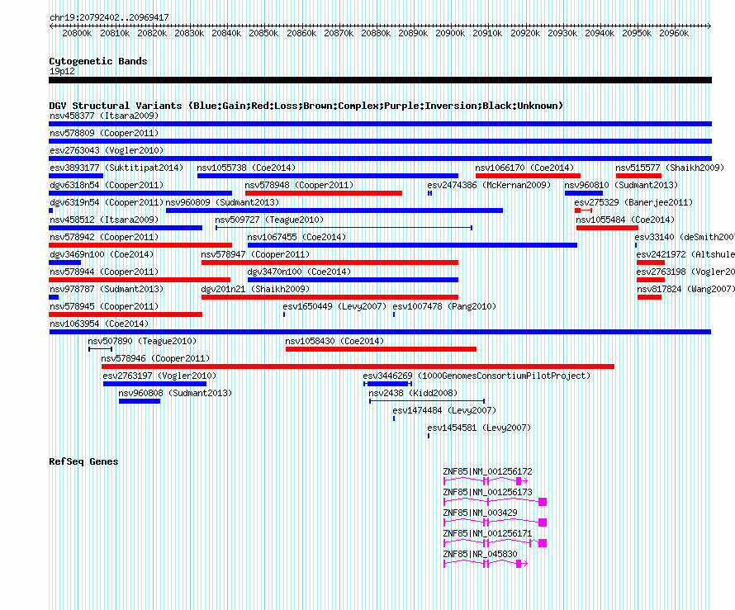Screen dimensions: 735x610
Task: Select the ZNF85|NM_001256173 transcript glyph
Action: tap(495, 502)
